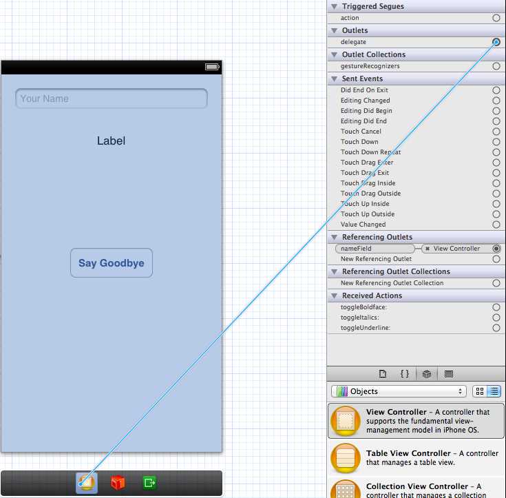Select the Label element on the canvas
Screen dimensions: 506x498
point(112,141)
